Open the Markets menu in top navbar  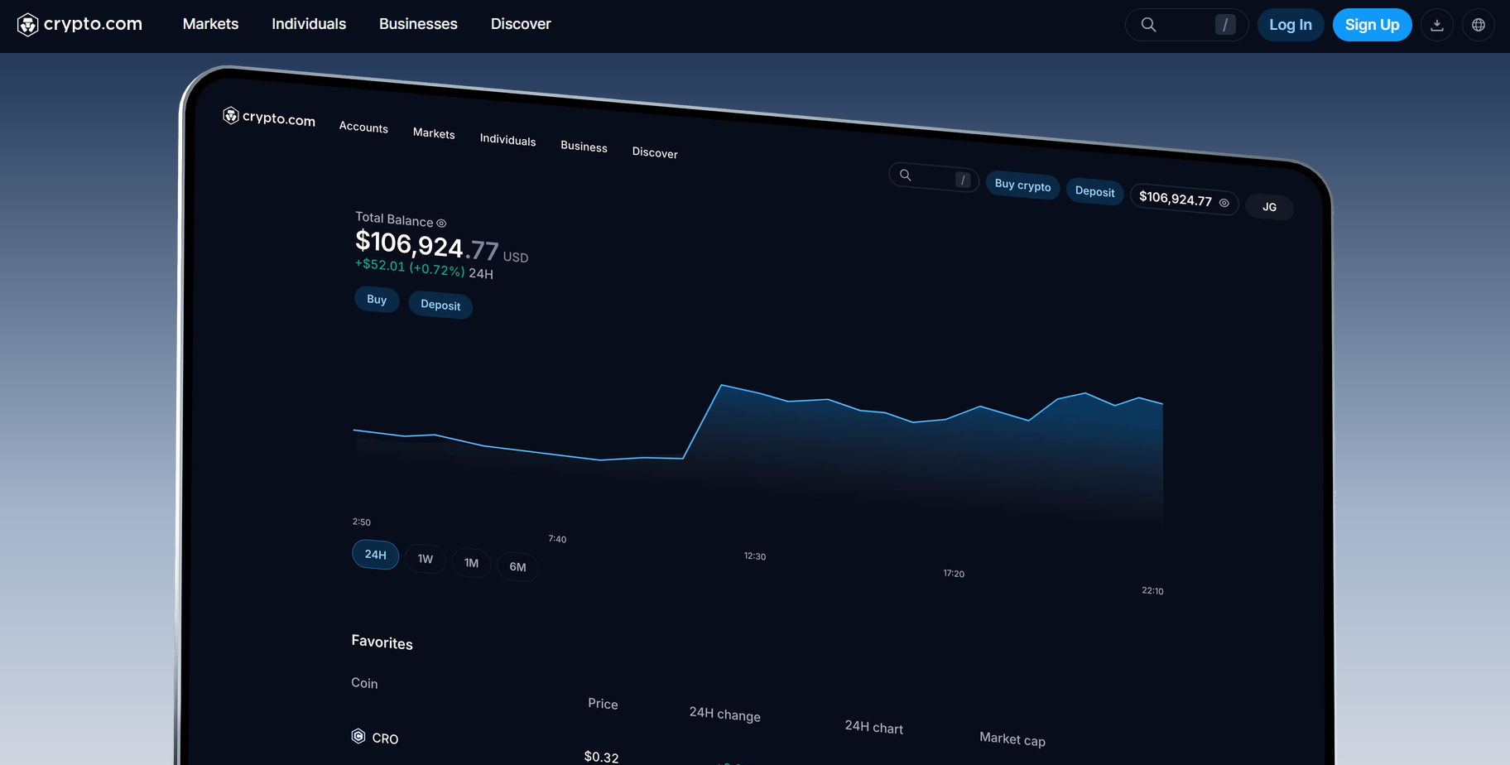point(210,24)
